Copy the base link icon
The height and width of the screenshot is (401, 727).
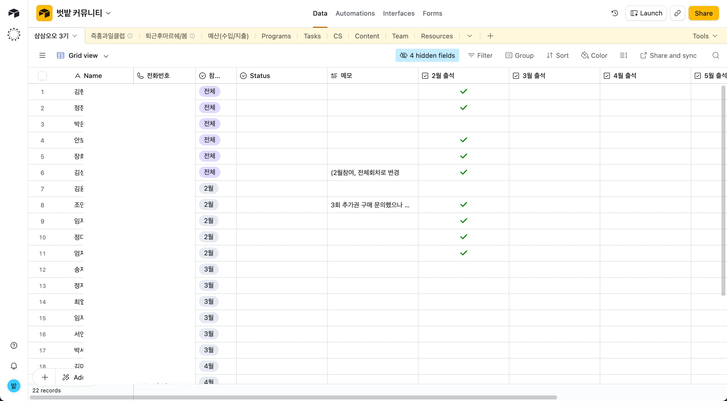click(677, 13)
